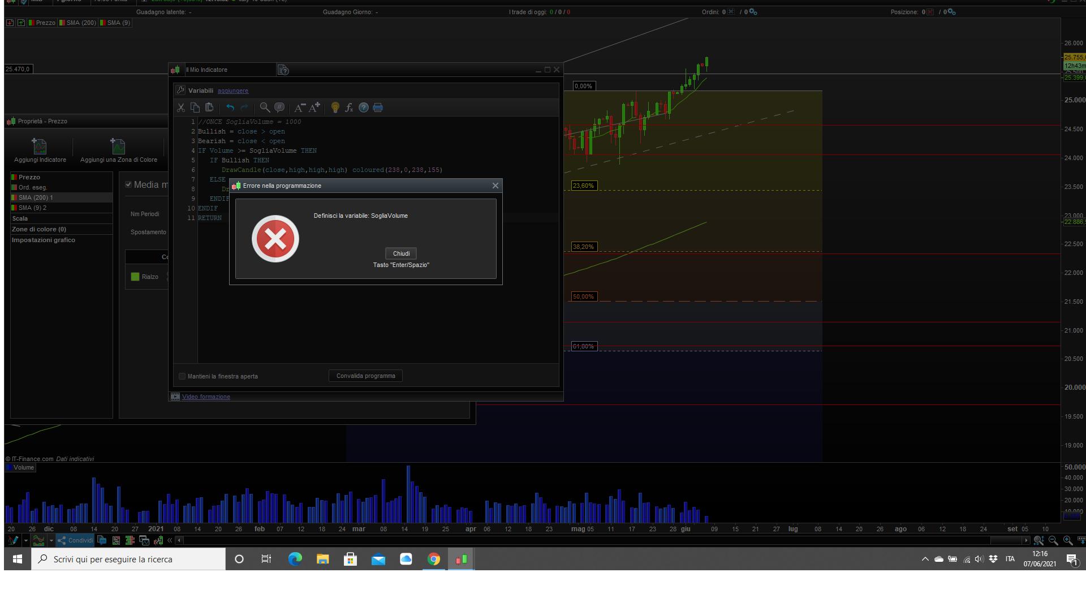Click the comment code bubble icon
The width and height of the screenshot is (1086, 611).
pyautogui.click(x=279, y=107)
